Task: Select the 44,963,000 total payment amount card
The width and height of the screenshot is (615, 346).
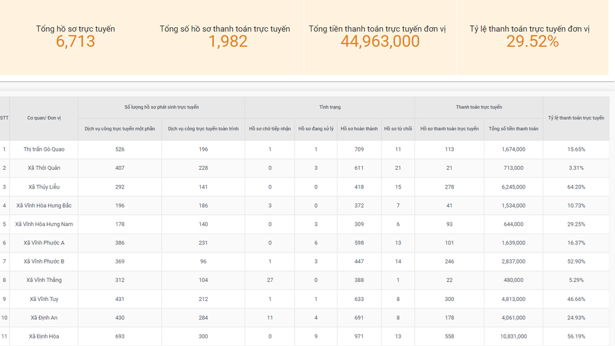Action: tap(380, 37)
